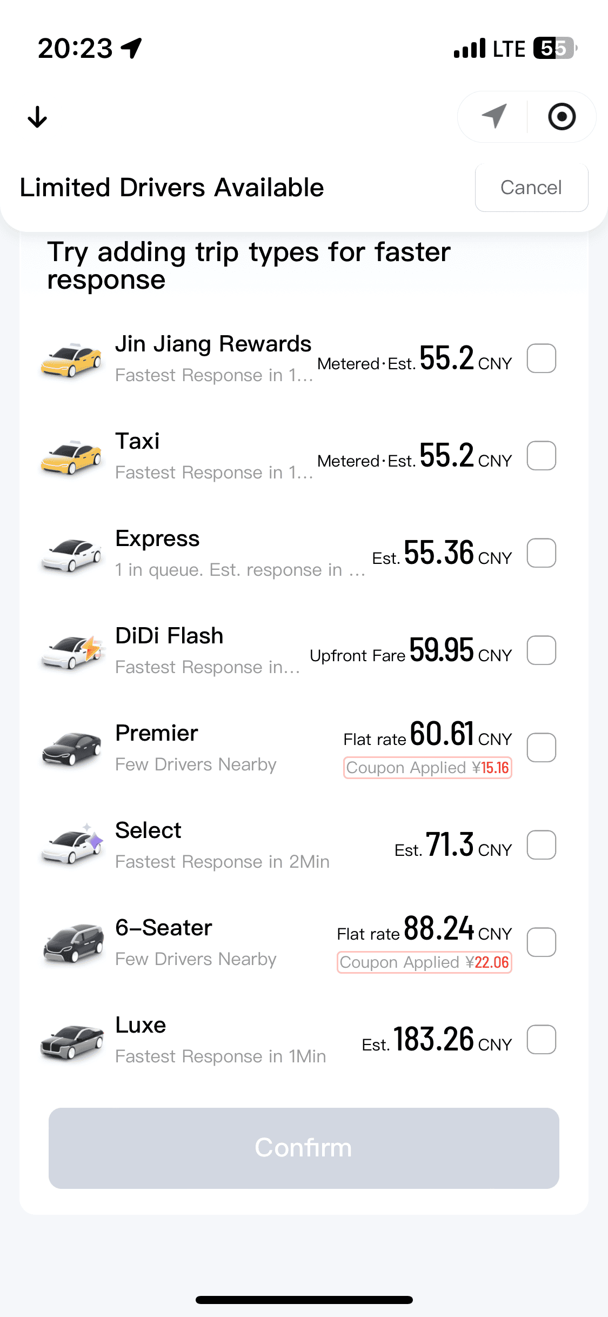Tap the navigation arrow icon
The width and height of the screenshot is (608, 1317).
click(x=494, y=116)
